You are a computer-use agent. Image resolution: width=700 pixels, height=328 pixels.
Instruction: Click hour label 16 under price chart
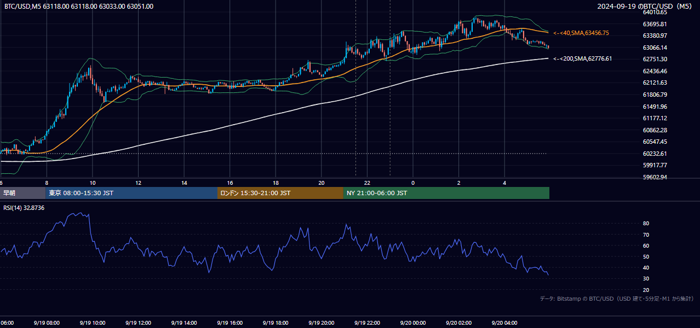[x=230, y=183]
